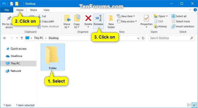Create a New folder
Image resolution: width=198 pixels, height=108 pixels.
[x=111, y=22]
